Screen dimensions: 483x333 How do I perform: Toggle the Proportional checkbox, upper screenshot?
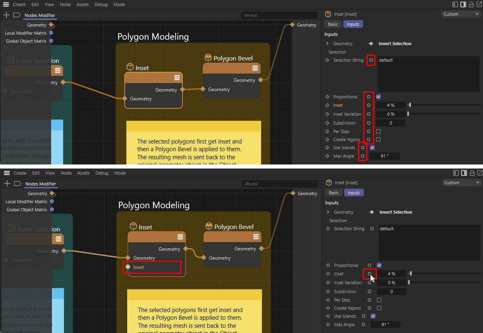tap(378, 97)
